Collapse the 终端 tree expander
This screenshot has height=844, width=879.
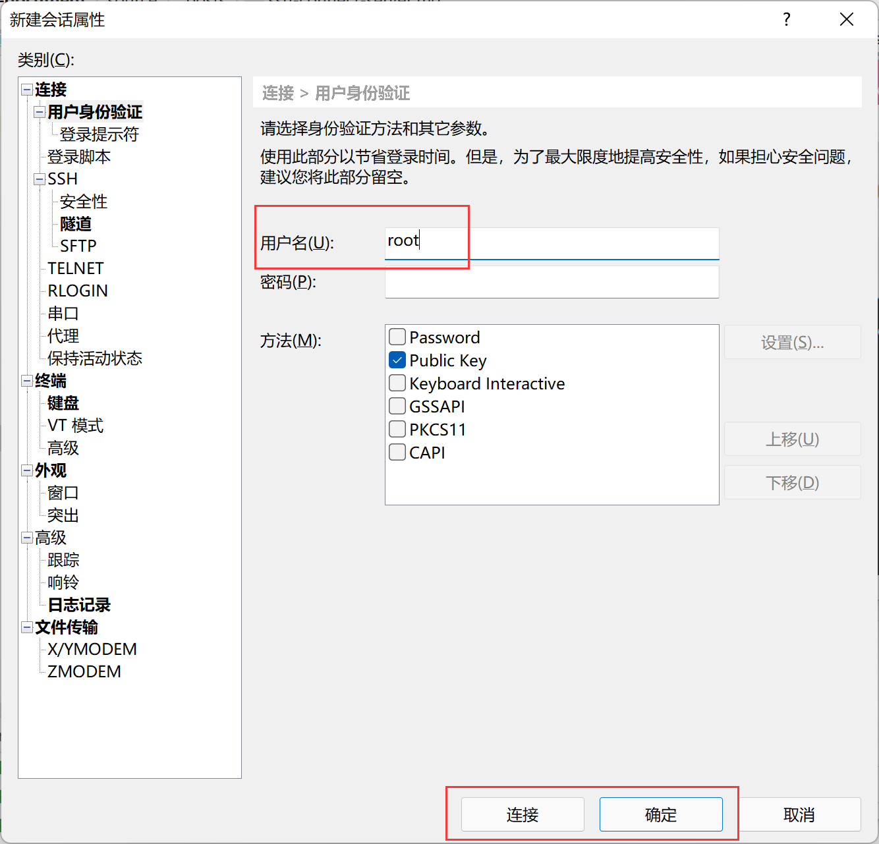pos(27,381)
